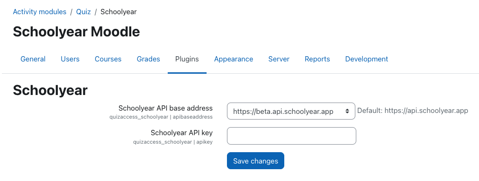Click the 'Default: https://api.schoolyear.app' text

[412, 111]
